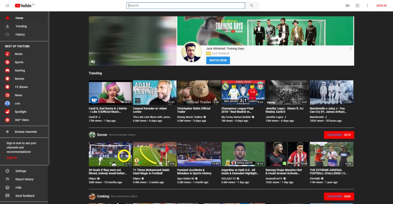The image size is (393, 204).
Task: Open the Jennifer Lopez Dinero thumbnail
Action: 287,92
